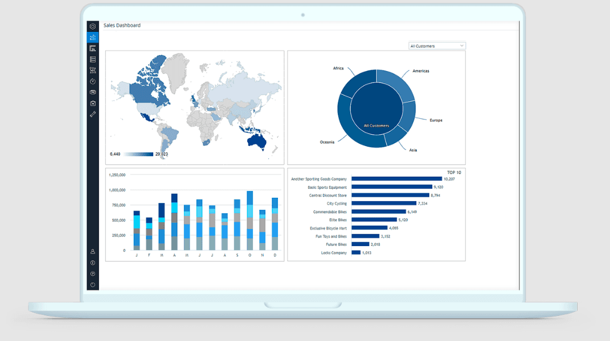Open the gauge dial sidebar icon
This screenshot has width=610, height=341.
(93, 81)
